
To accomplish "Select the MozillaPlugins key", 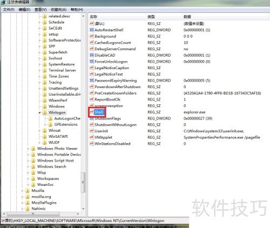I will [x=44, y=203].
